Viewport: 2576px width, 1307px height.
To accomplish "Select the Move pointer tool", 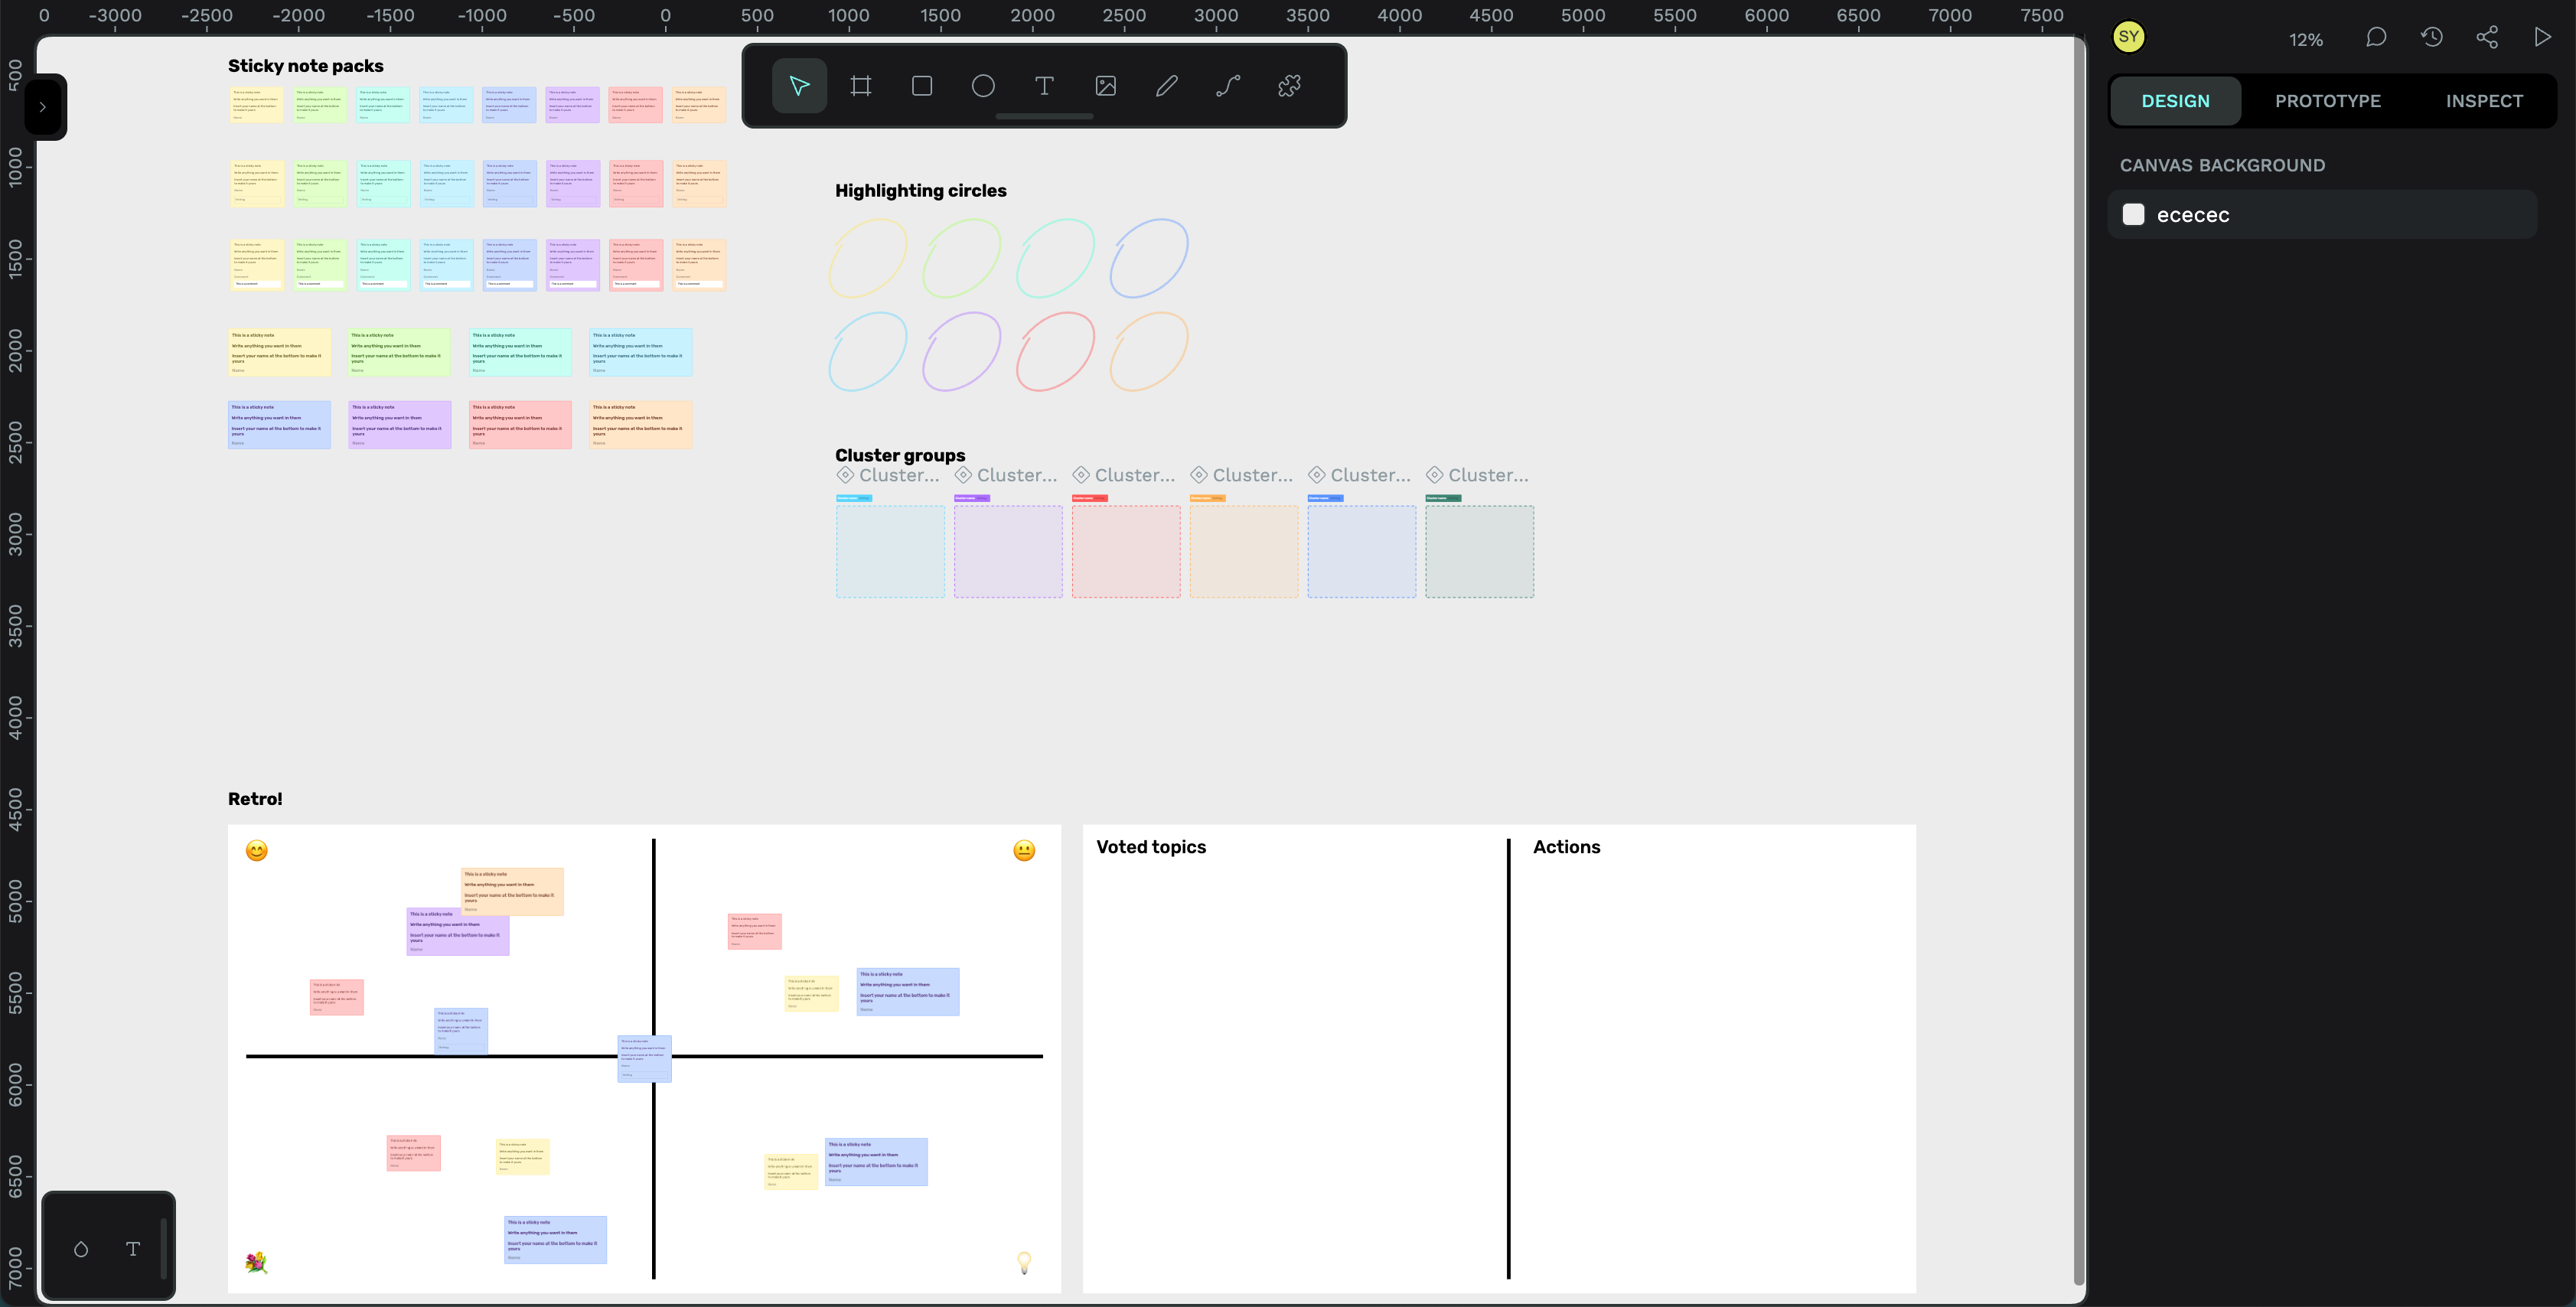I will 799,86.
